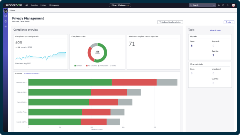Click the Australian Privacy axis label

pos(22,112)
